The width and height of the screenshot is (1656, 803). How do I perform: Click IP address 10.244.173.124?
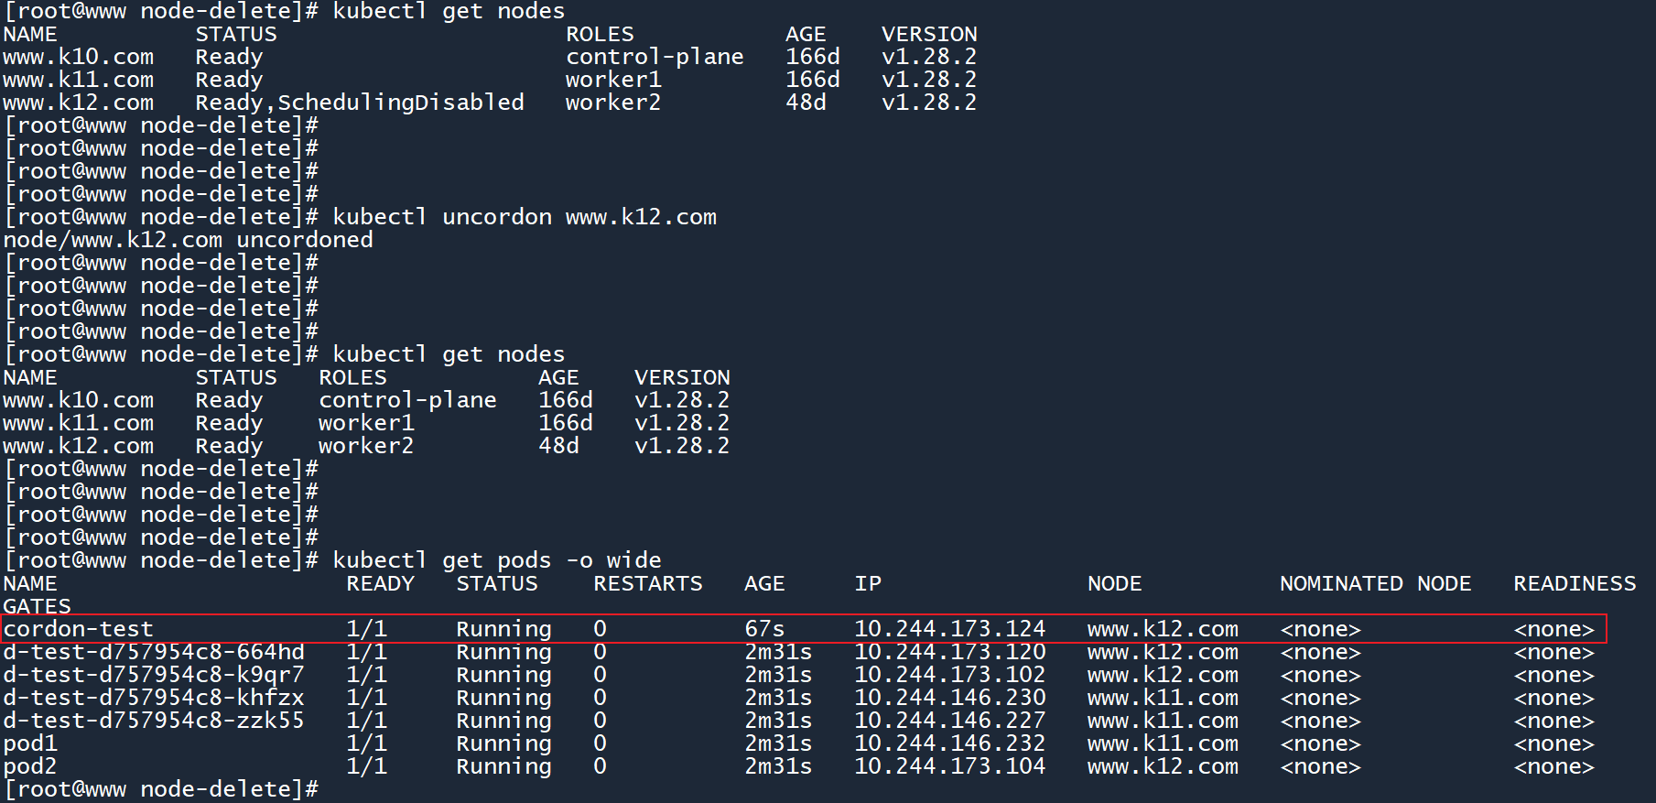click(x=949, y=629)
